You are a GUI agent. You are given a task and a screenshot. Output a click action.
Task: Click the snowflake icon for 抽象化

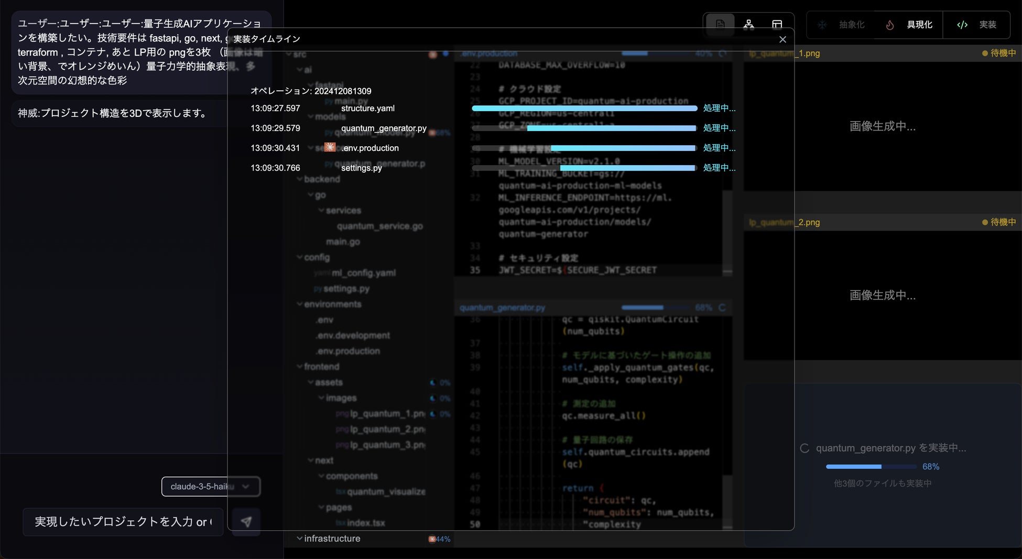[x=822, y=25]
